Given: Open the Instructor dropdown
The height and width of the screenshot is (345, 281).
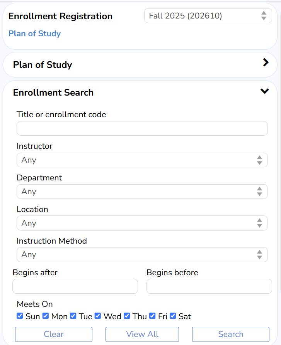Looking at the screenshot, I should pyautogui.click(x=142, y=160).
